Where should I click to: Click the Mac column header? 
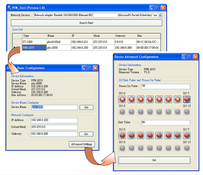coord(148,36)
